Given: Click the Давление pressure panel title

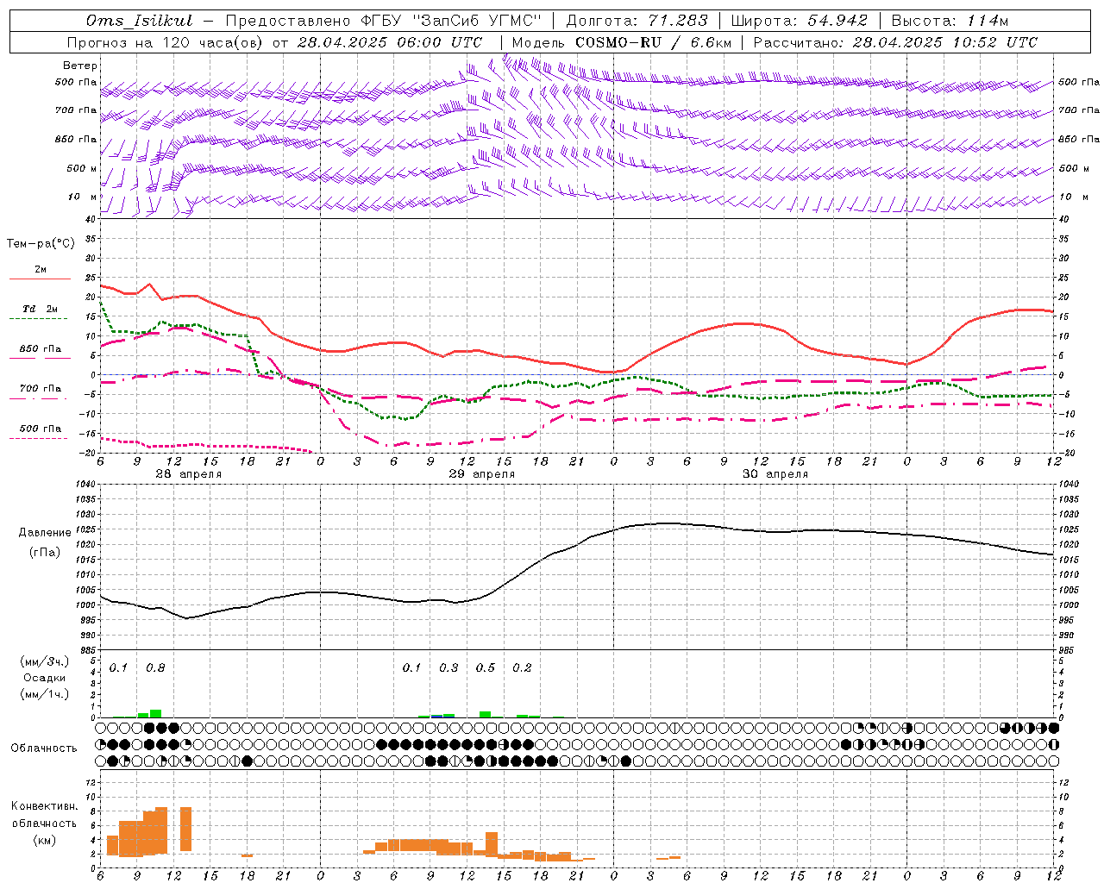Looking at the screenshot, I should click(45, 533).
